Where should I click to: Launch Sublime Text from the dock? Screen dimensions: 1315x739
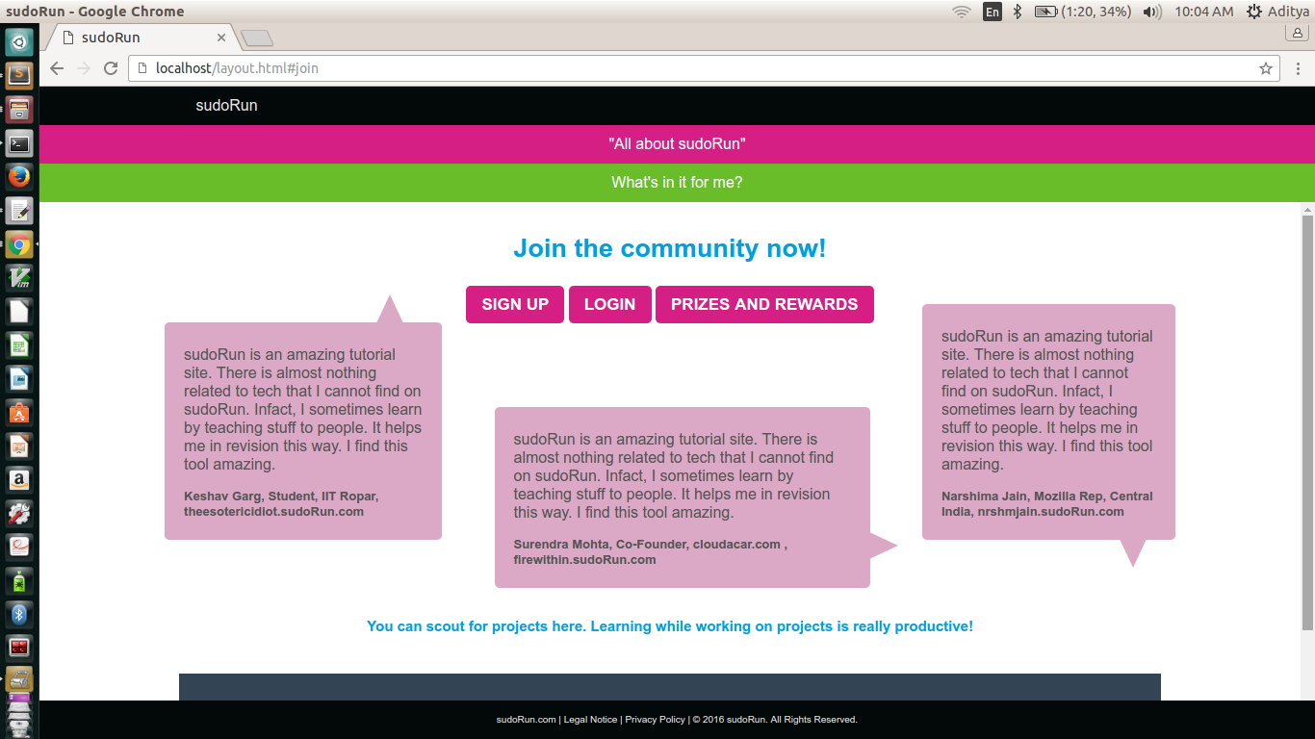pyautogui.click(x=19, y=76)
